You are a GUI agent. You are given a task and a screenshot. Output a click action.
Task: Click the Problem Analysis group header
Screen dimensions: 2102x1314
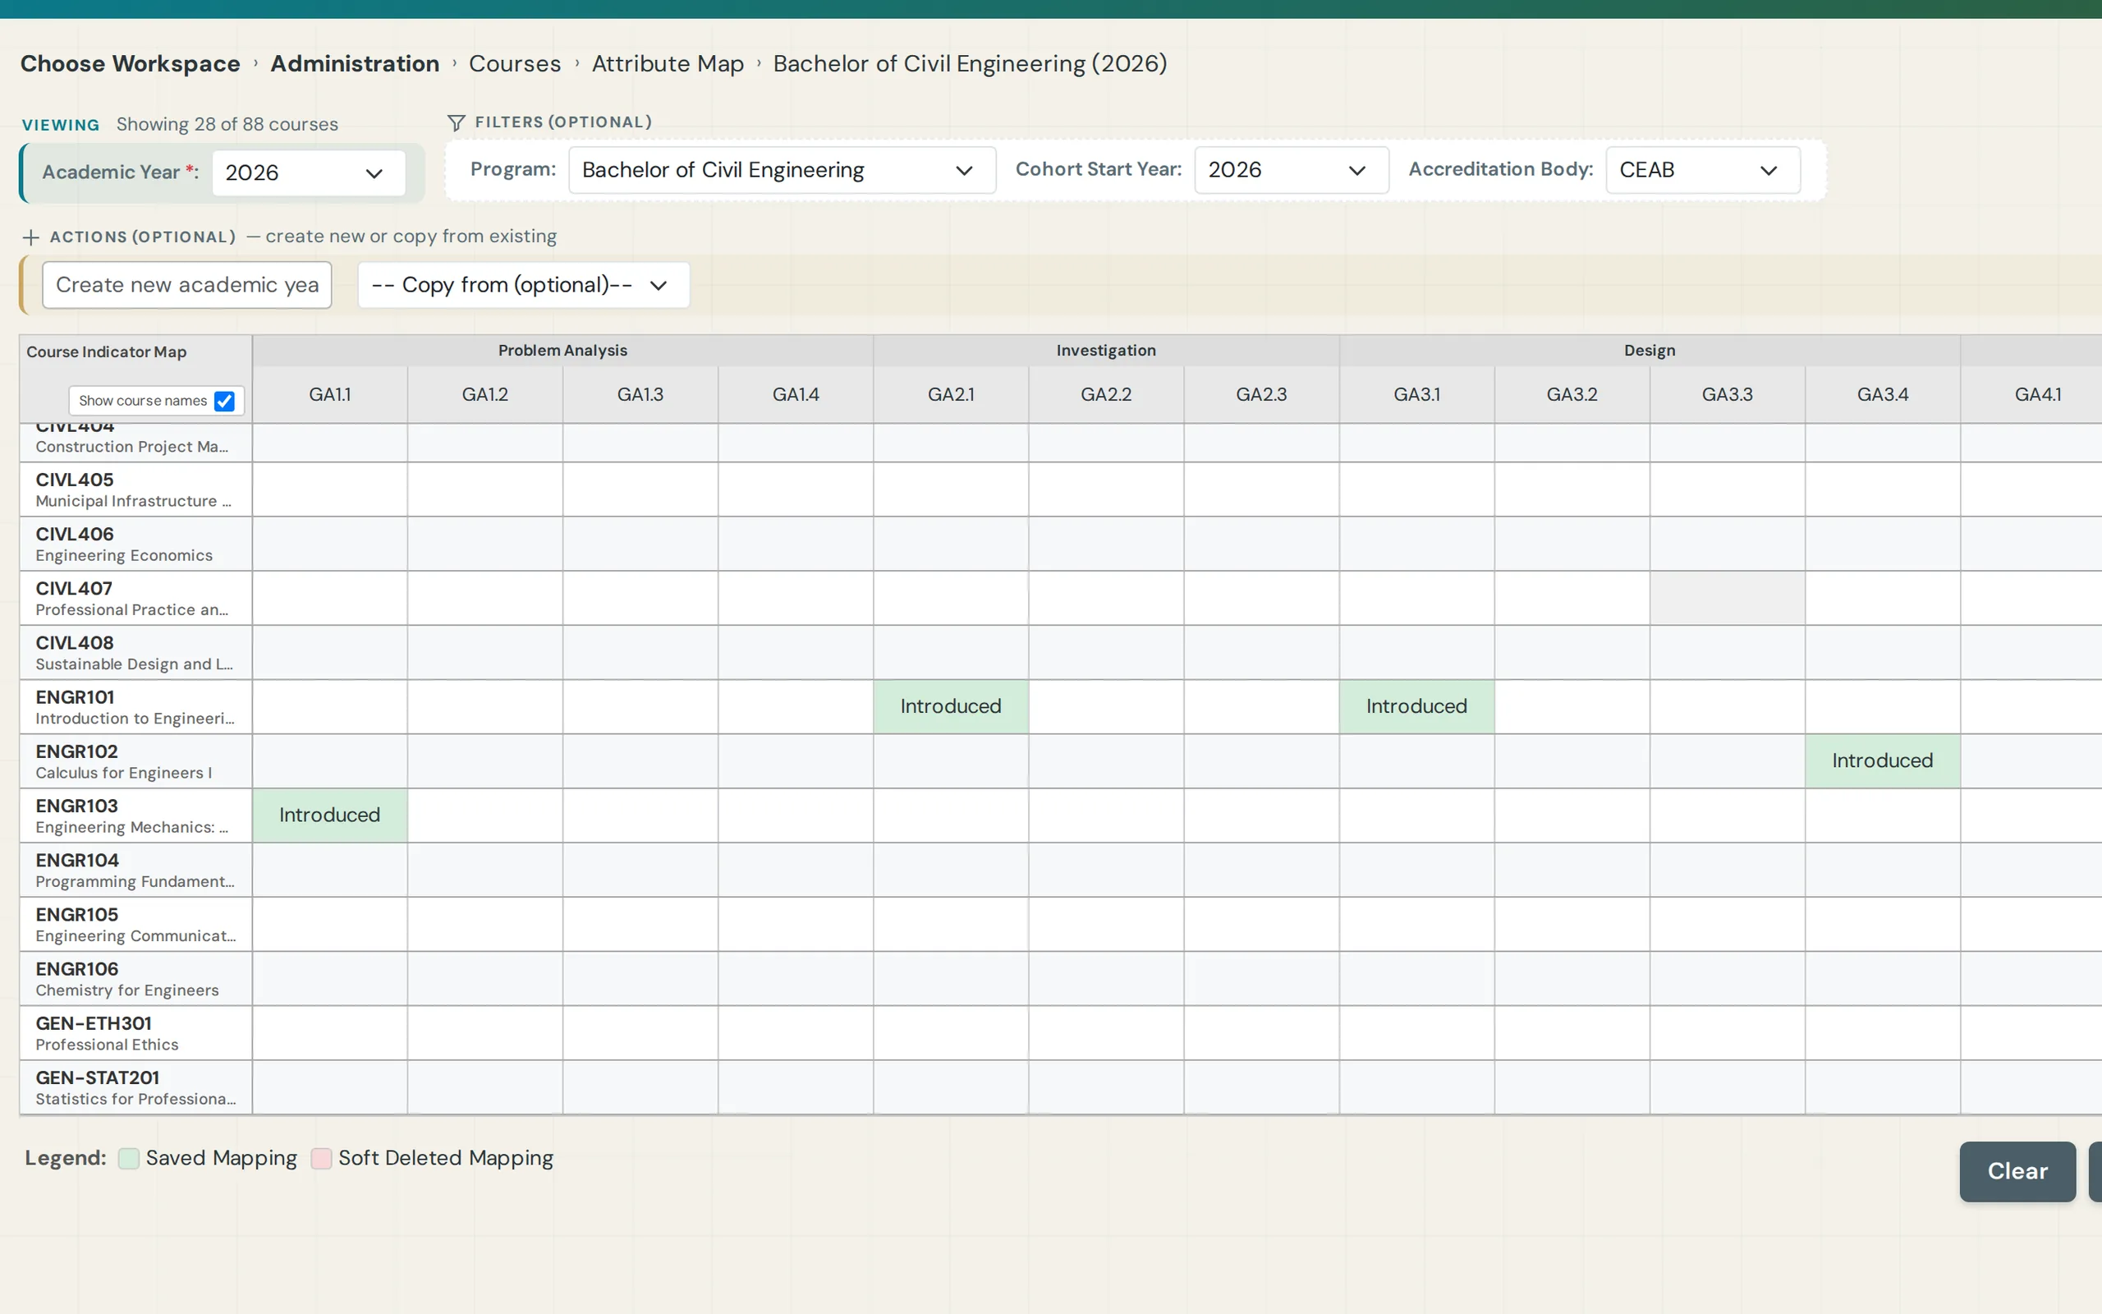pos(562,350)
